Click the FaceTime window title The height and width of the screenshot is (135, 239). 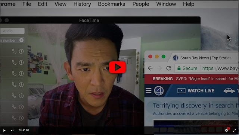[89, 20]
